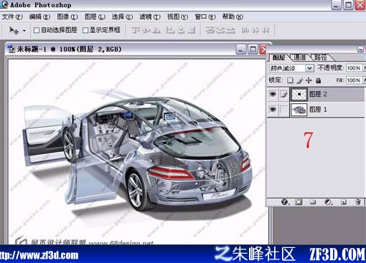
Task: Open the 滤镜 menu
Action: coord(150,16)
